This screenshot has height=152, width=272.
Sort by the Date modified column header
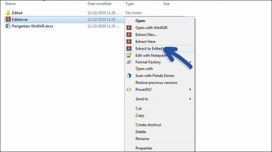click(99, 4)
